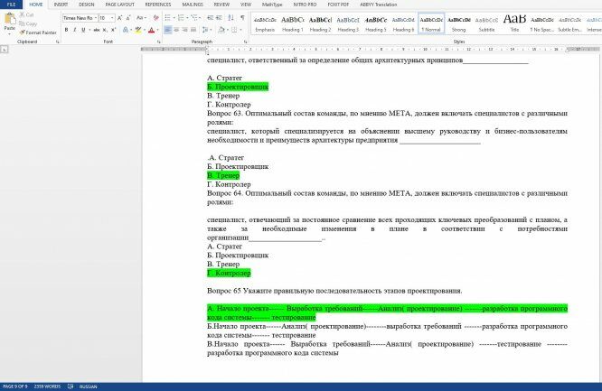Click the words count status indicator
602x391 pixels.
(47, 386)
